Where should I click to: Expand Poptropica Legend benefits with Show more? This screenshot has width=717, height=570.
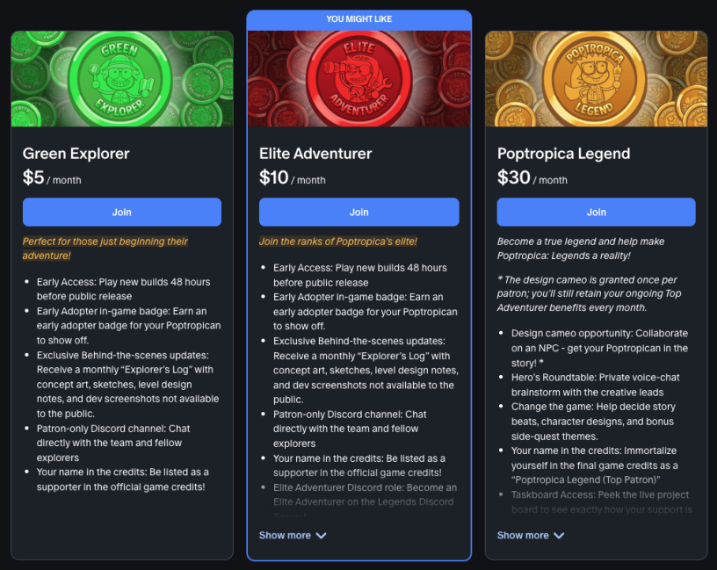pyautogui.click(x=523, y=535)
